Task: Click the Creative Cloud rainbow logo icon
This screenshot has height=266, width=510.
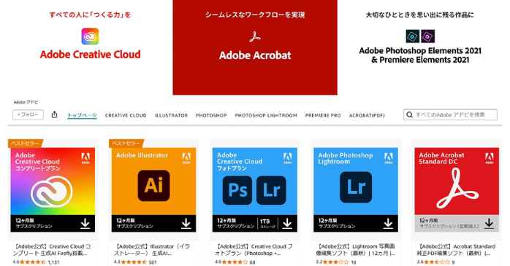Action: 90,36
